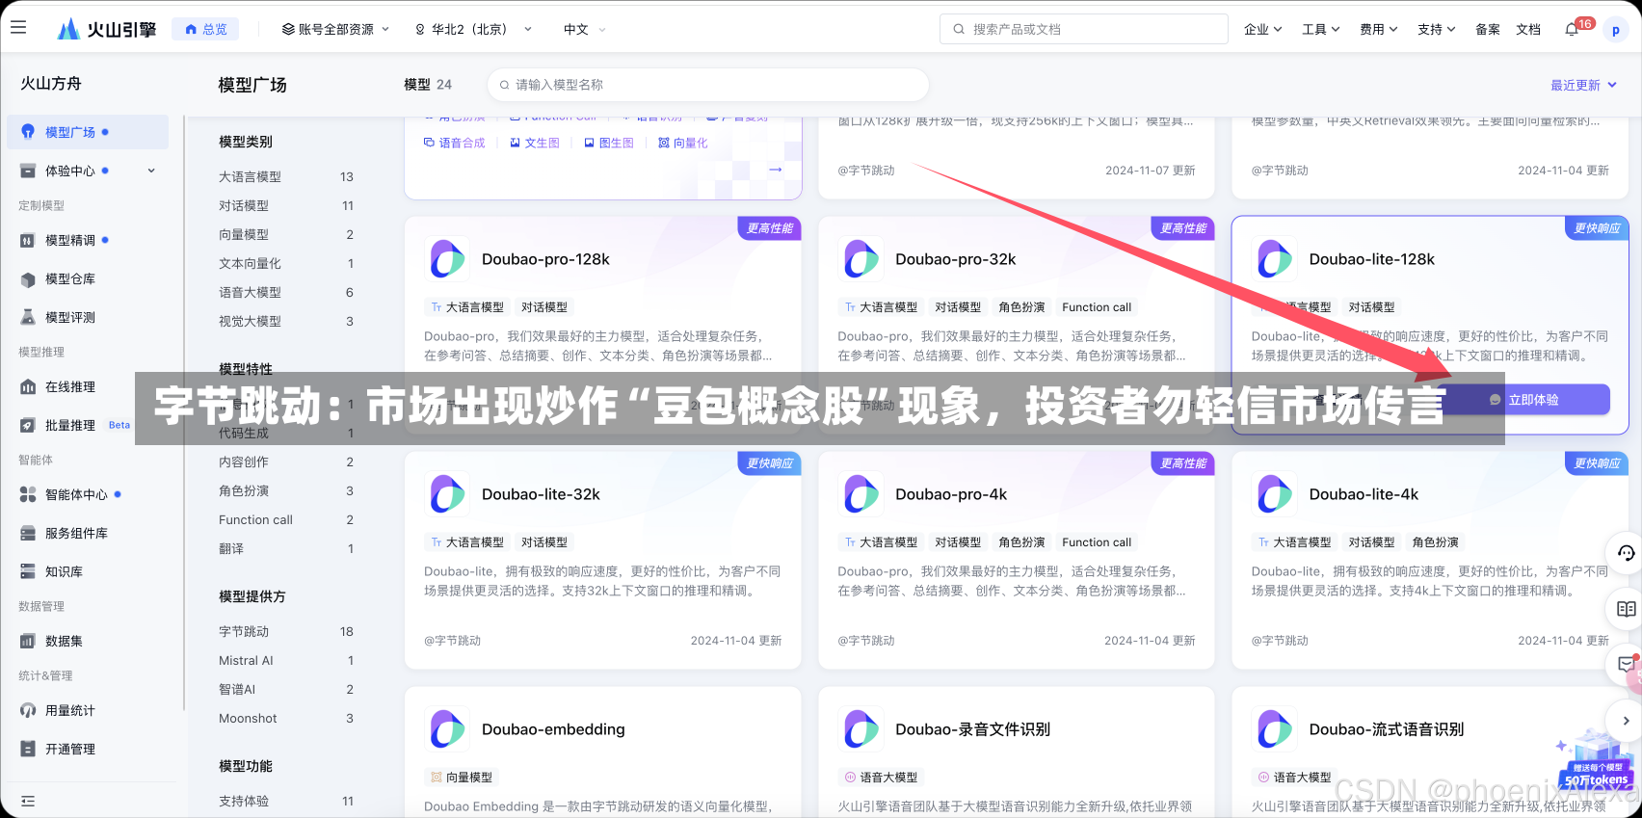Click the 开通管理 sidebar icon
The width and height of the screenshot is (1642, 818).
pyautogui.click(x=28, y=749)
